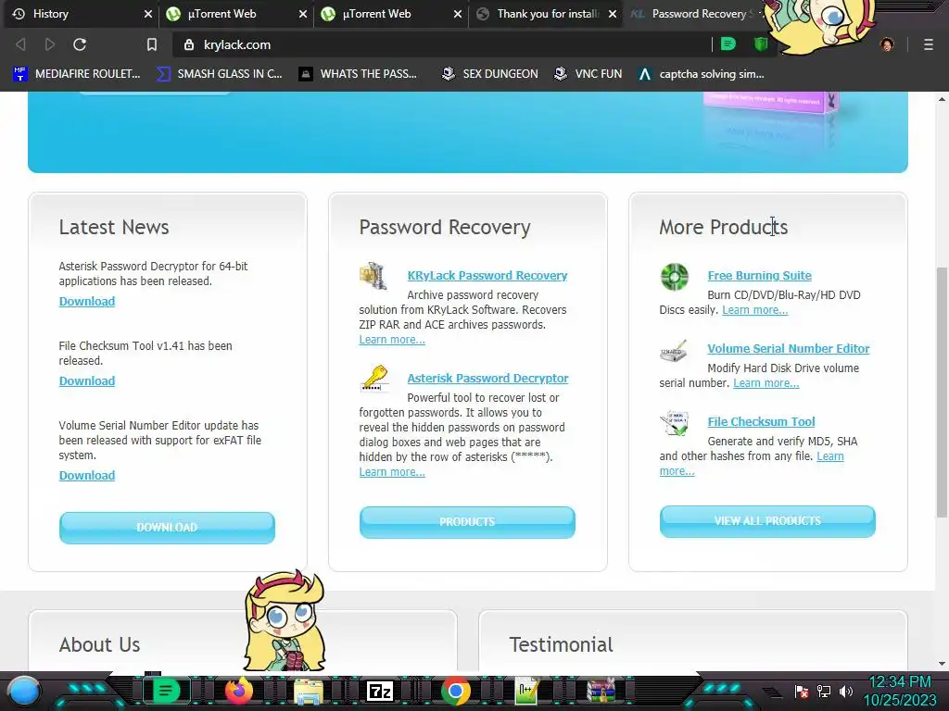Click the KRyLack Password Recovery product icon
949x711 pixels.
[373, 276]
